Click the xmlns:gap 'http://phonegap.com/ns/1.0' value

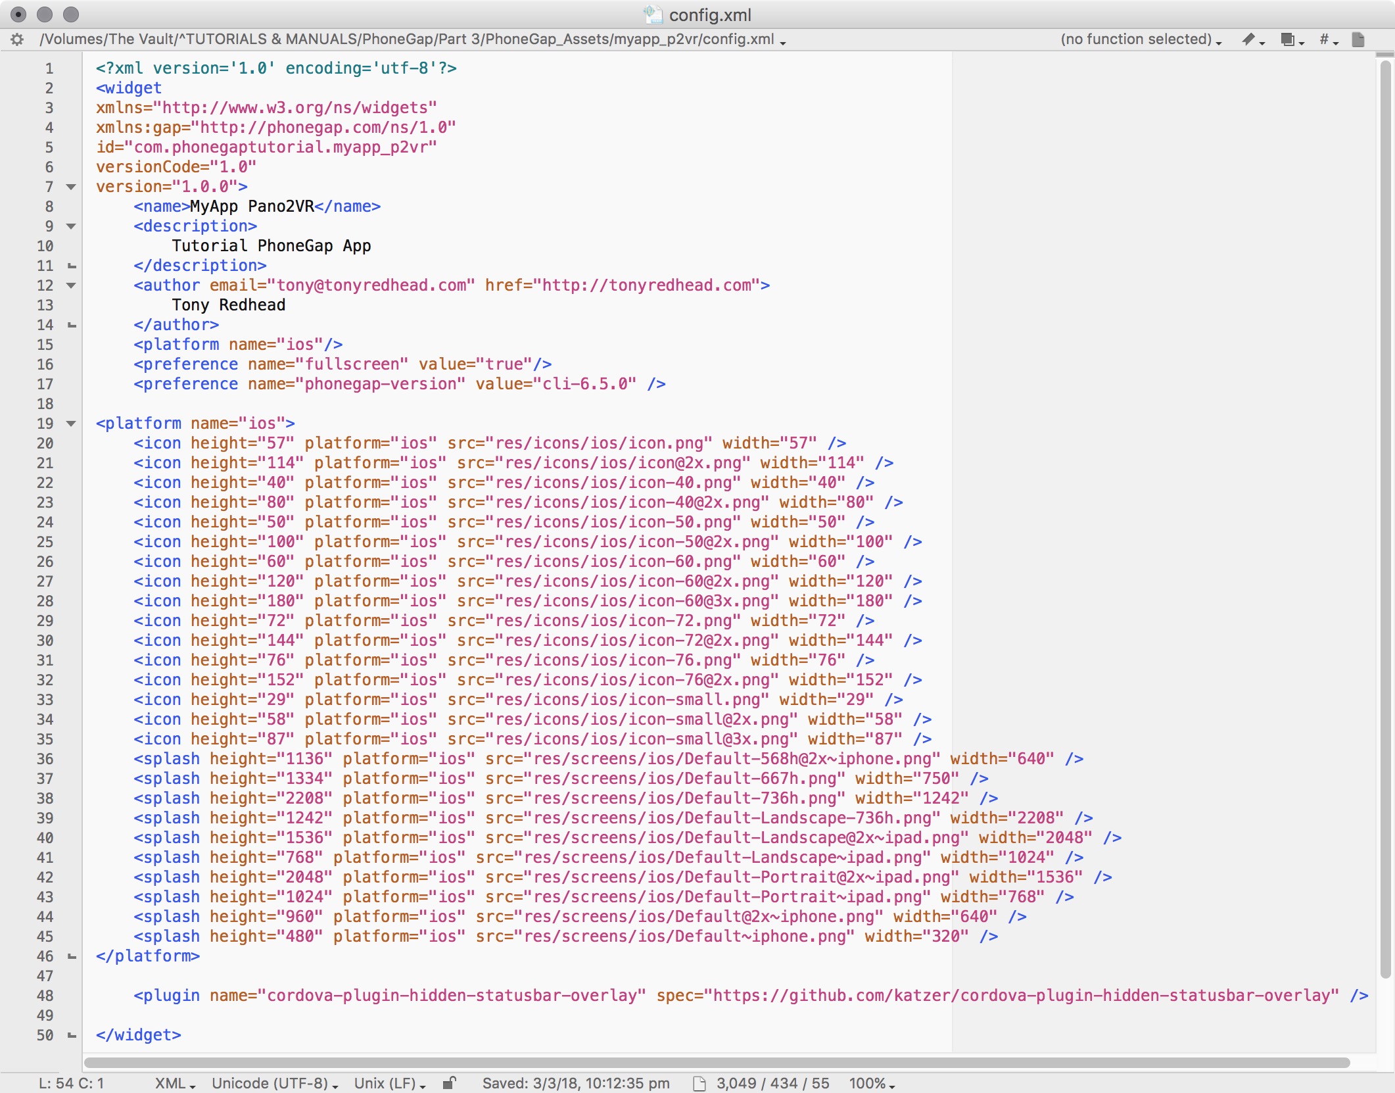(x=323, y=128)
